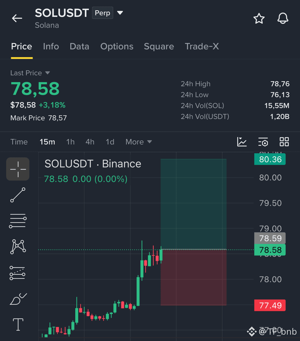This screenshot has width=300, height=341.
Task: Click the 24h Vol(SOL) value 15,55M
Action: (x=277, y=105)
